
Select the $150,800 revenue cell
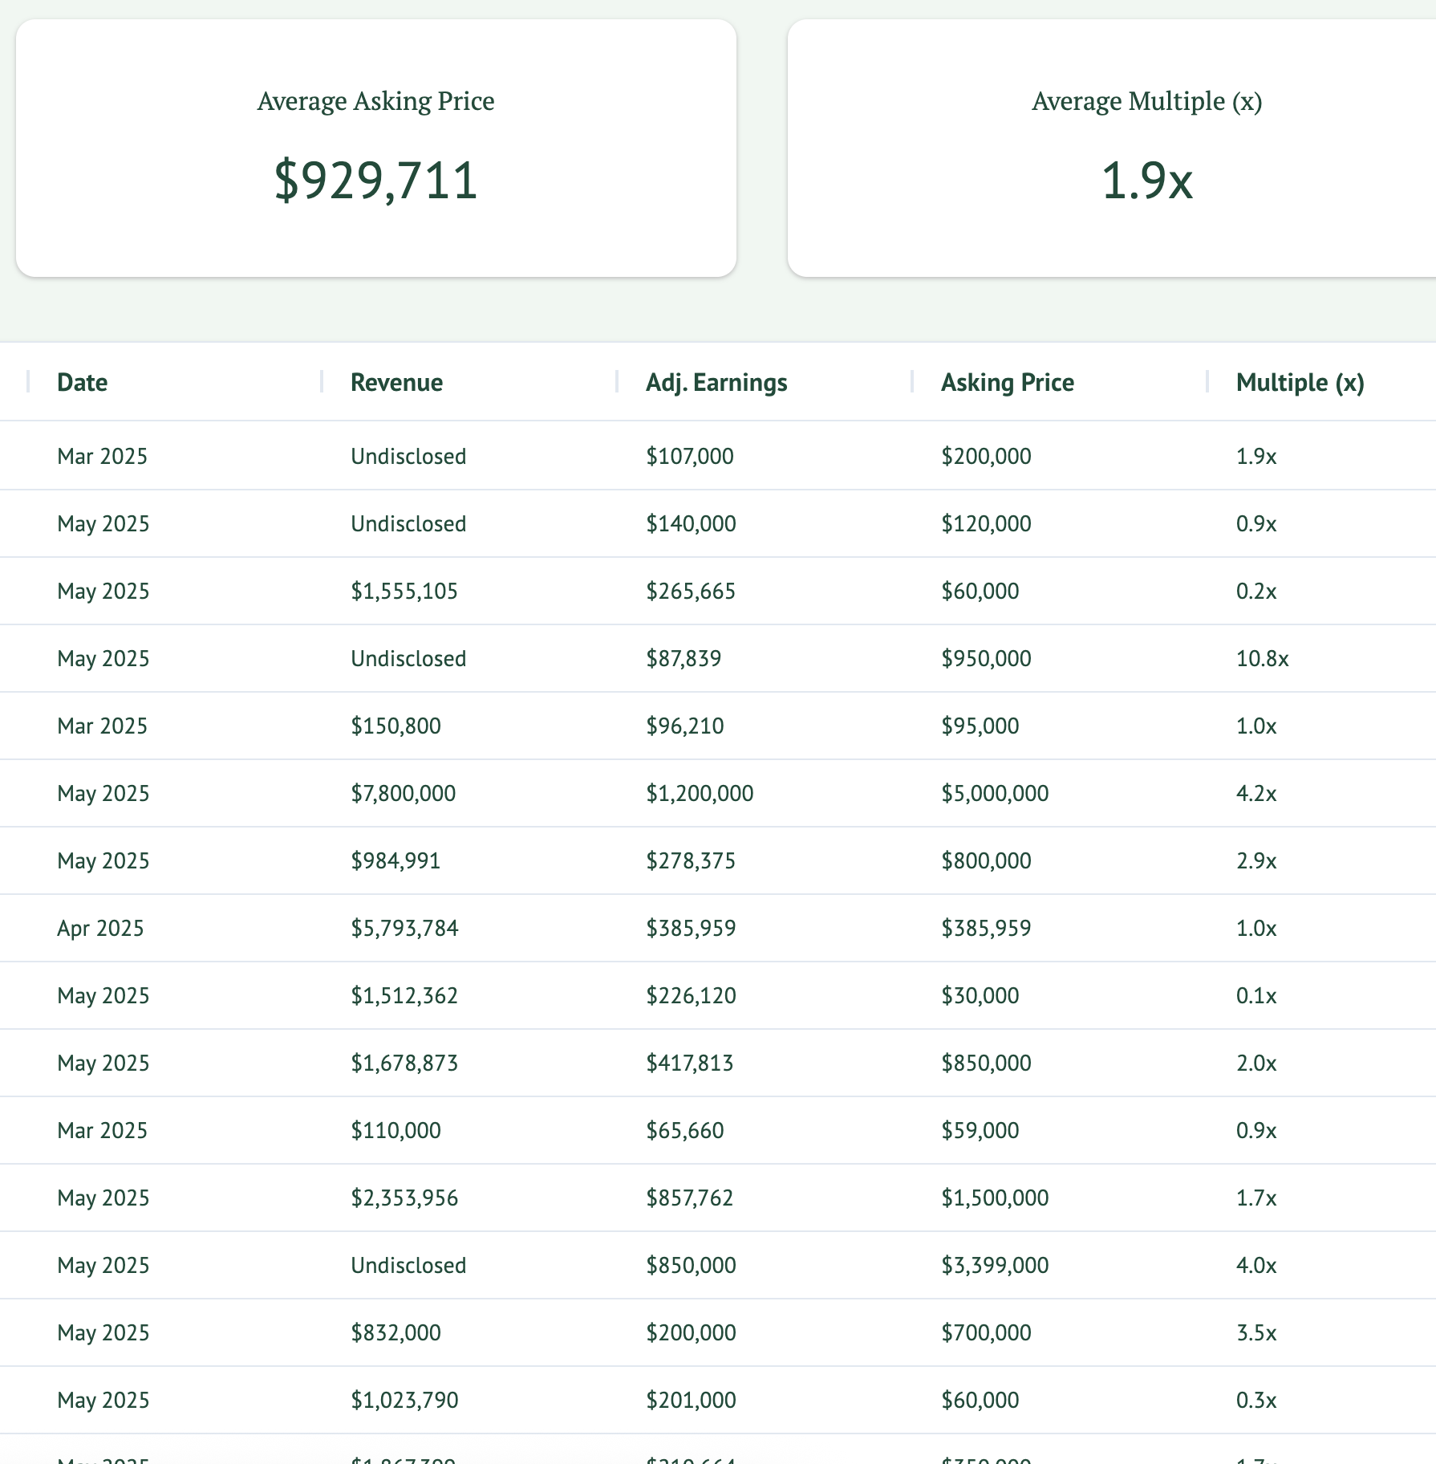click(x=396, y=726)
